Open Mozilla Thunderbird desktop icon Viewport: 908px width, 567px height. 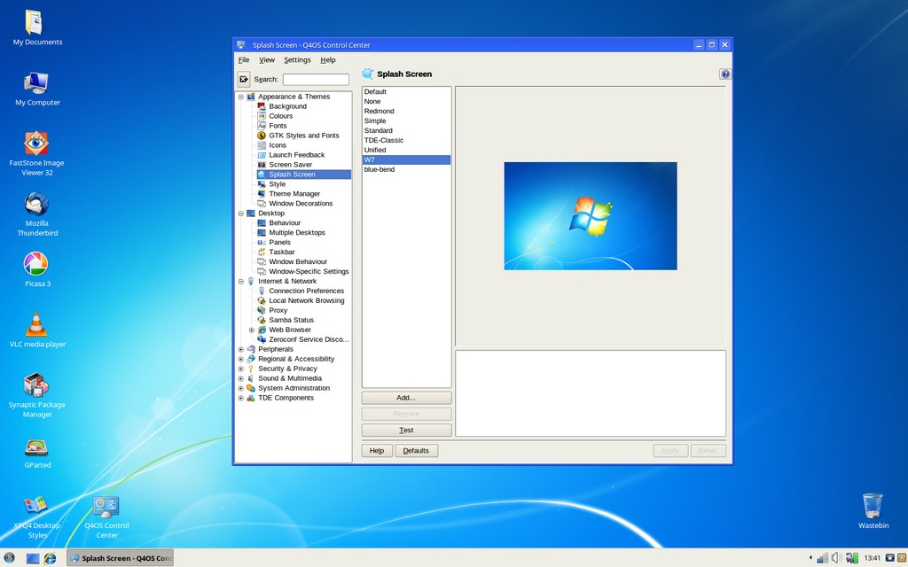(x=36, y=204)
